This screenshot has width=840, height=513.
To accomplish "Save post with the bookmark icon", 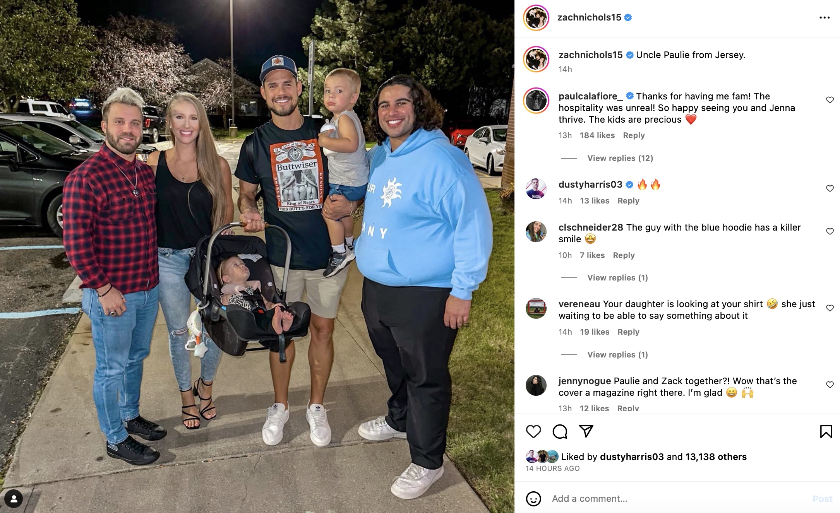I will [x=826, y=431].
